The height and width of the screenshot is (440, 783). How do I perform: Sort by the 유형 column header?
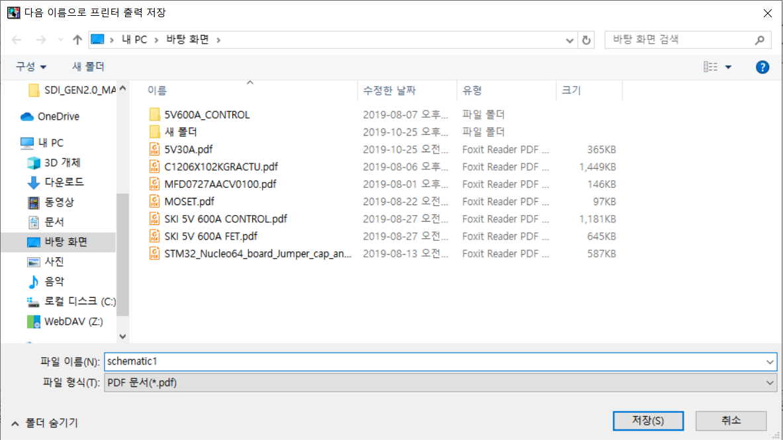[472, 91]
